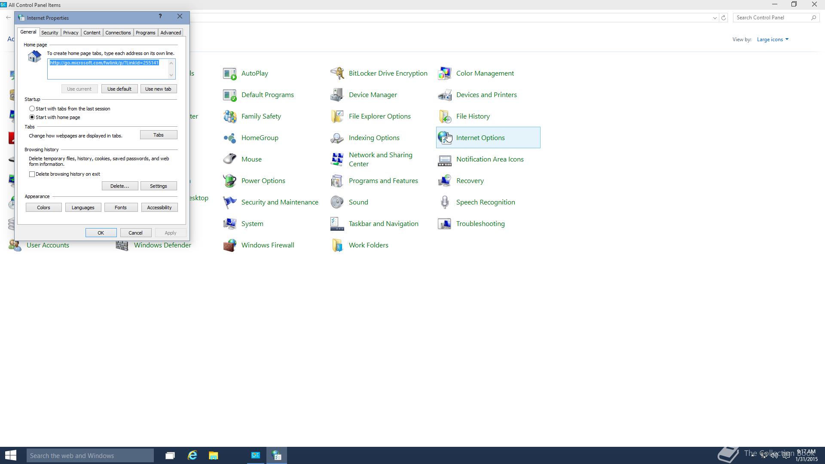Open Color Management icon
This screenshot has height=464, width=825.
point(445,73)
